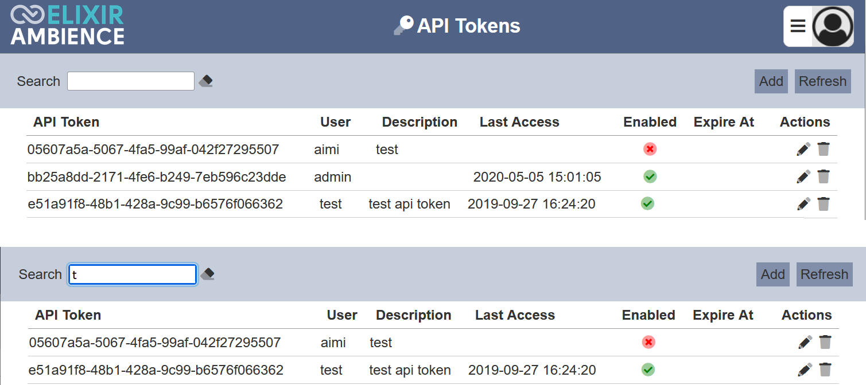Image resolution: width=866 pixels, height=385 pixels.
Task: Select the admin token row bb25a8dd-2171-4fe6
Action: click(157, 177)
